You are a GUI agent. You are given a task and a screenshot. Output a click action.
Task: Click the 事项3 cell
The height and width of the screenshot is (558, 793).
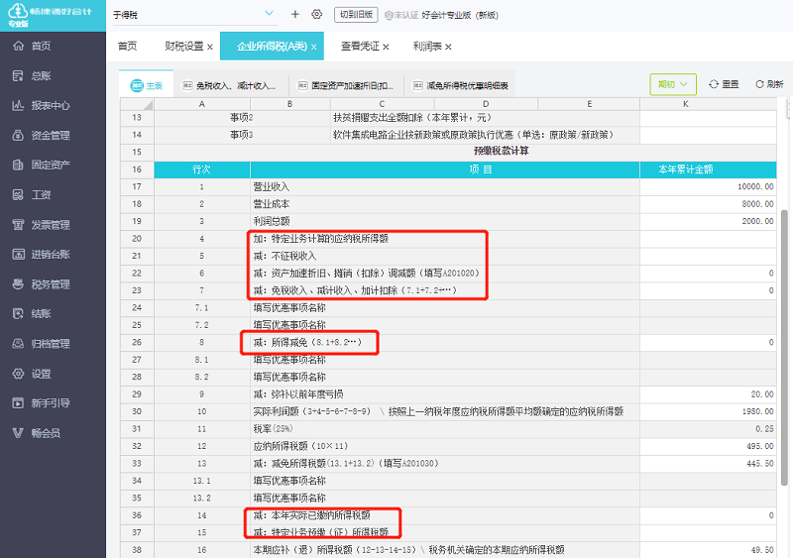point(242,135)
